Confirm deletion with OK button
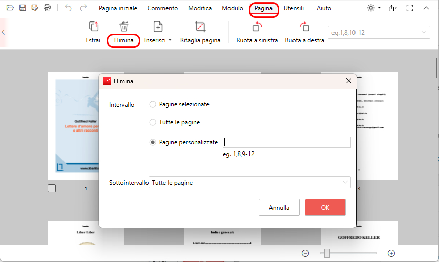The image size is (439, 262). tap(325, 207)
